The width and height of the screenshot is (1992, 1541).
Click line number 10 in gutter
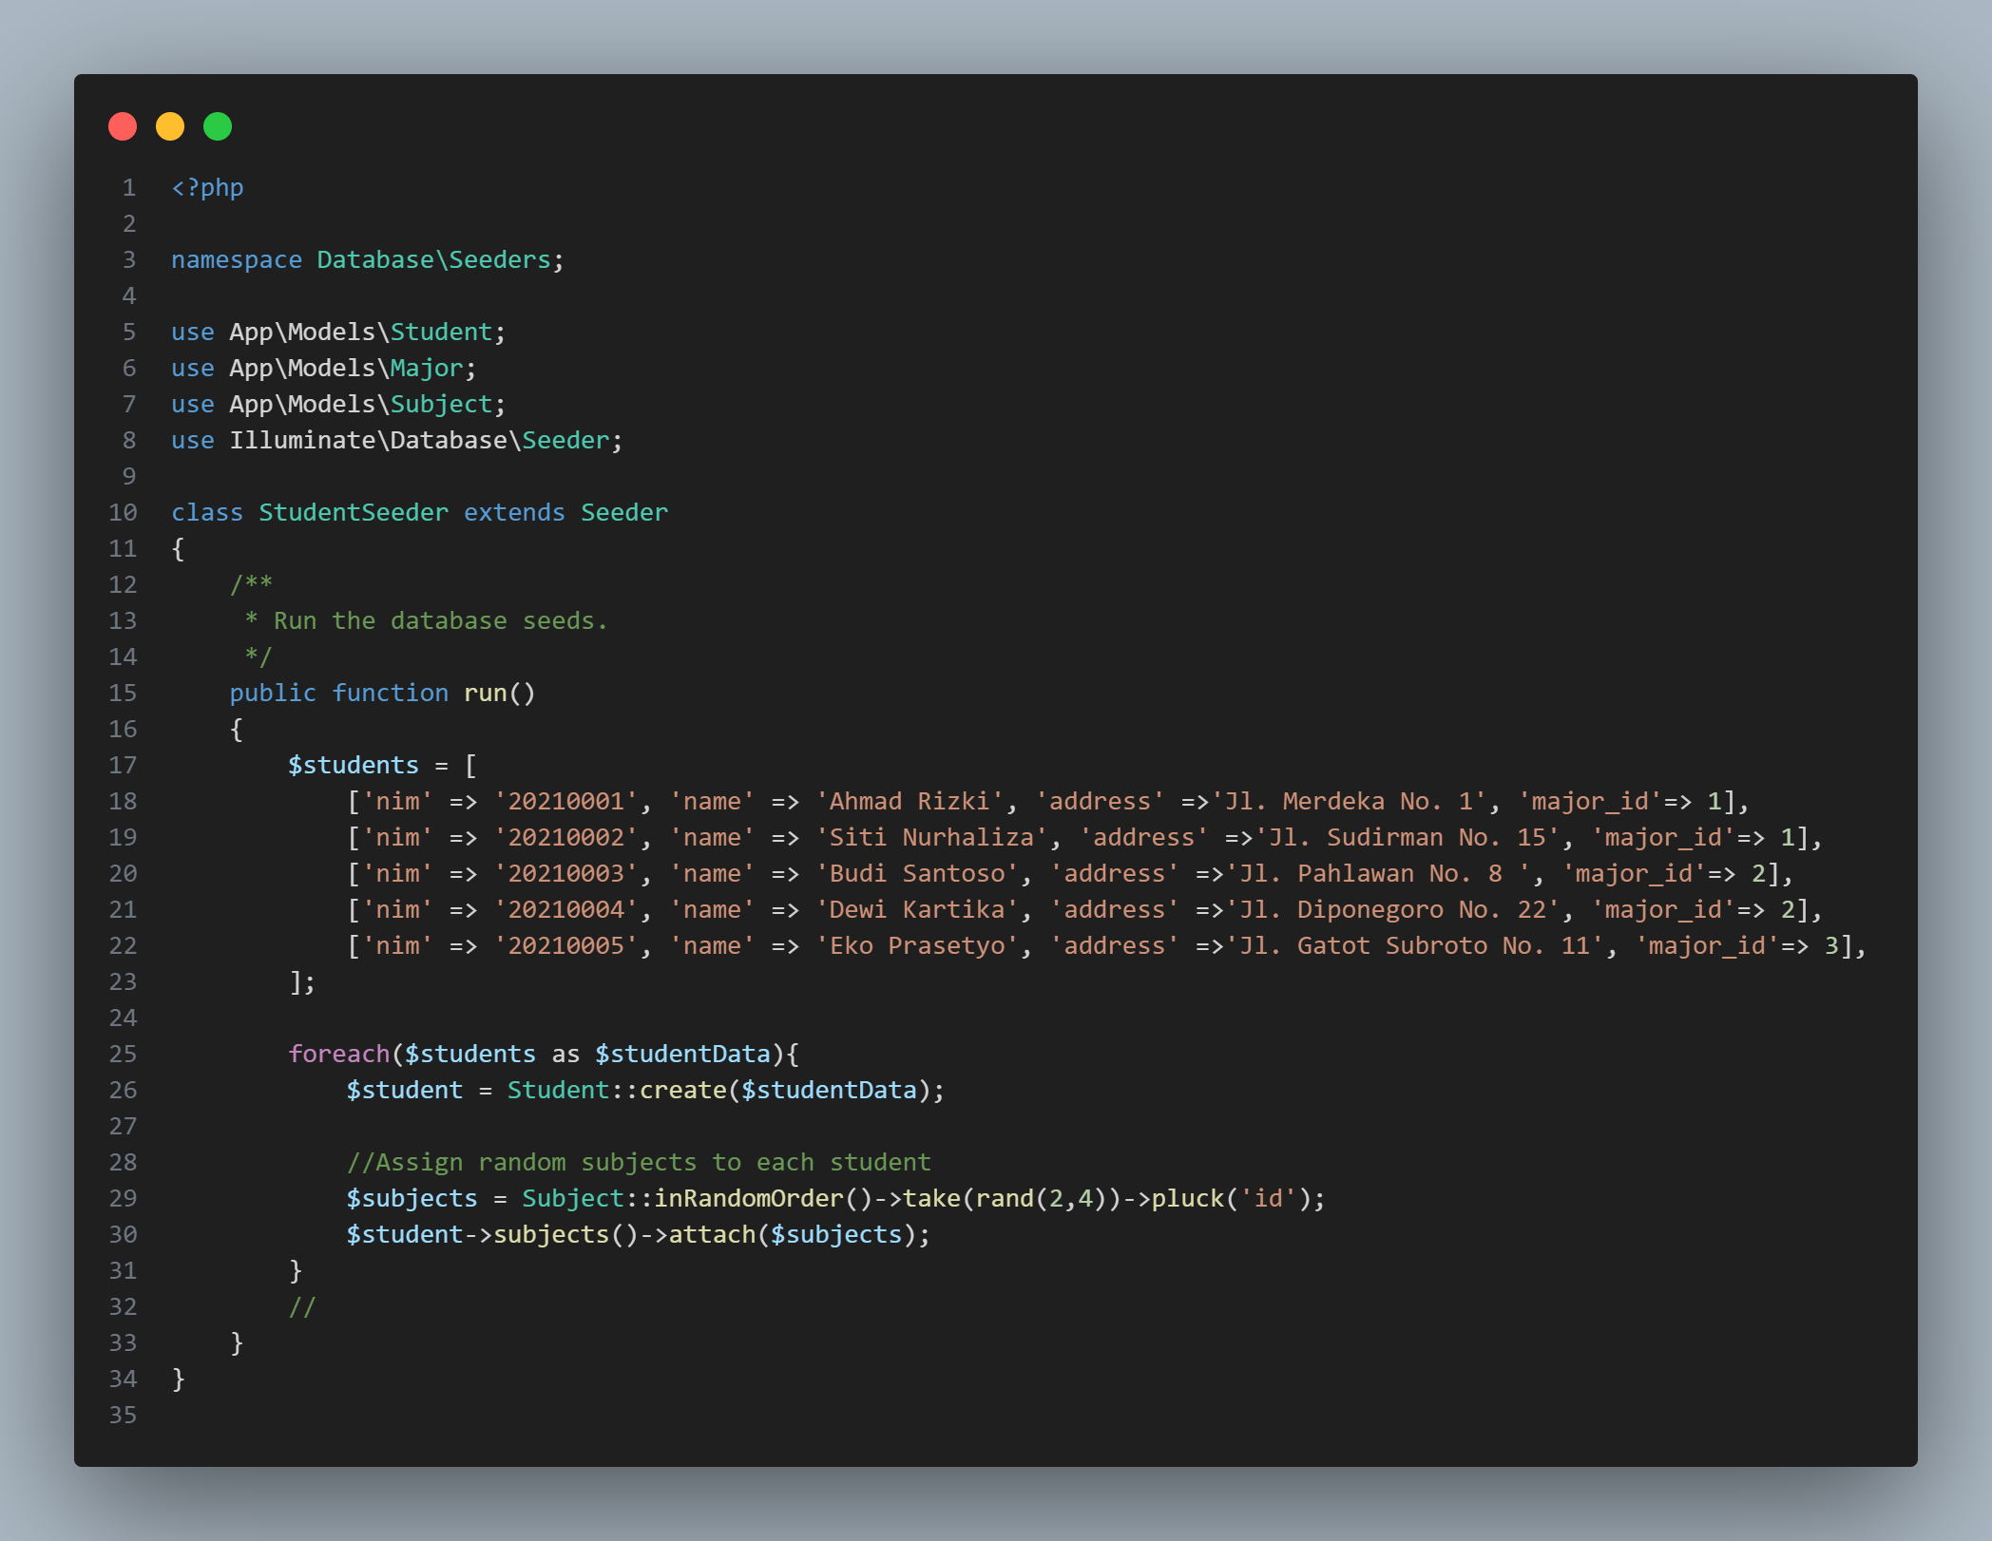click(123, 513)
